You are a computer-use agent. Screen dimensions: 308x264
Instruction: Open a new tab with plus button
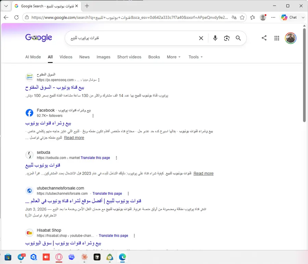pyautogui.click(x=87, y=6)
